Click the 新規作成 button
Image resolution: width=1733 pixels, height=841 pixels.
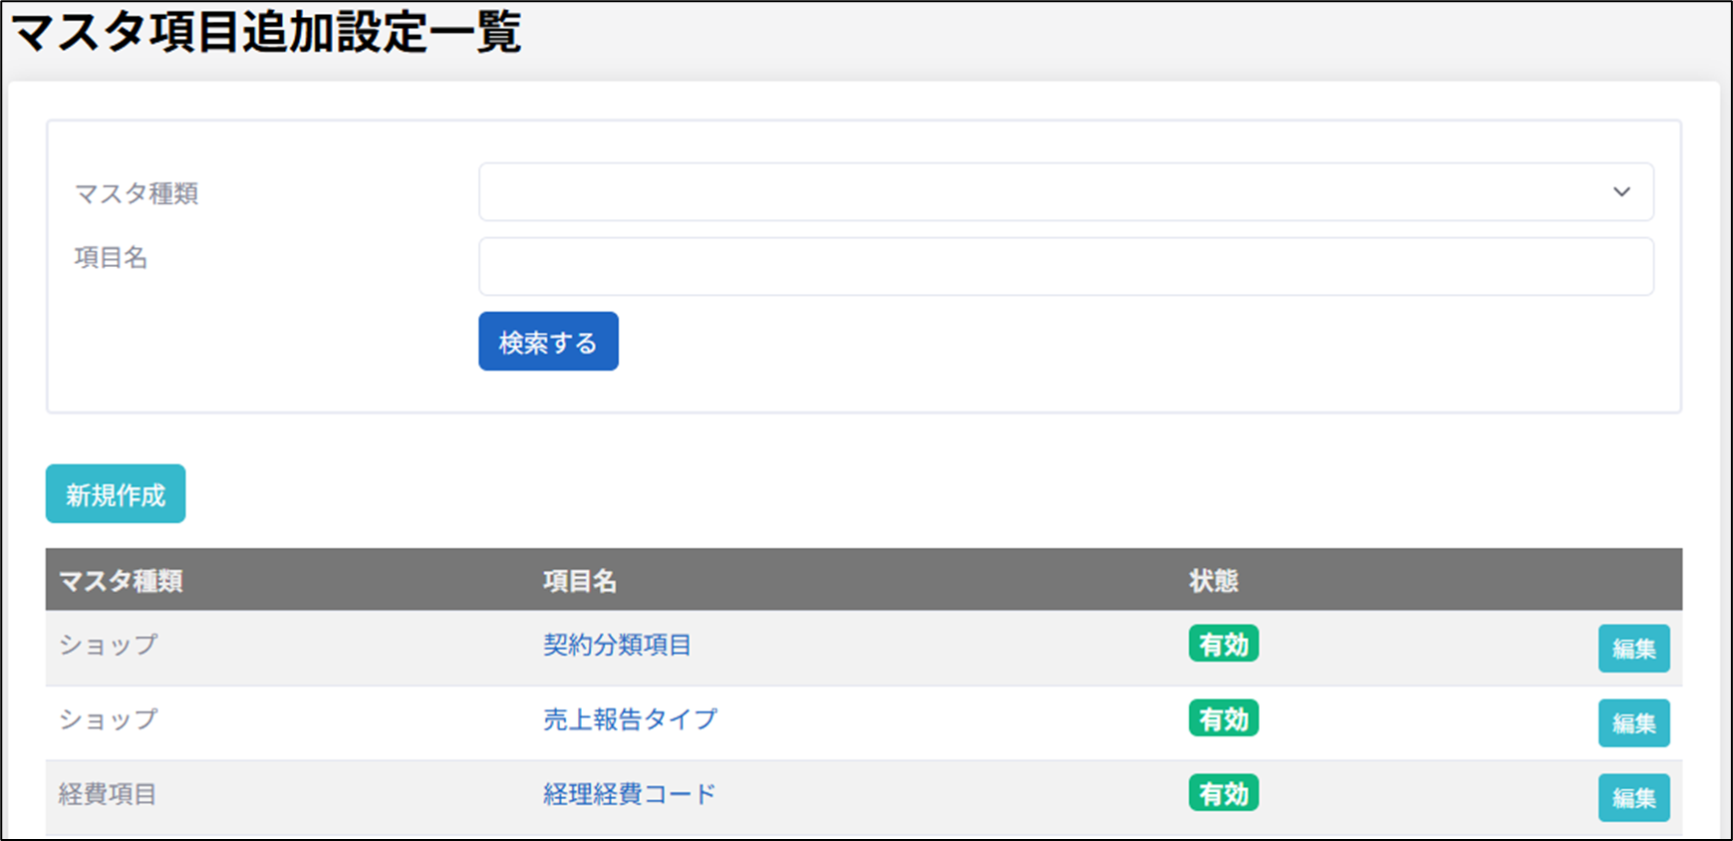point(116,494)
